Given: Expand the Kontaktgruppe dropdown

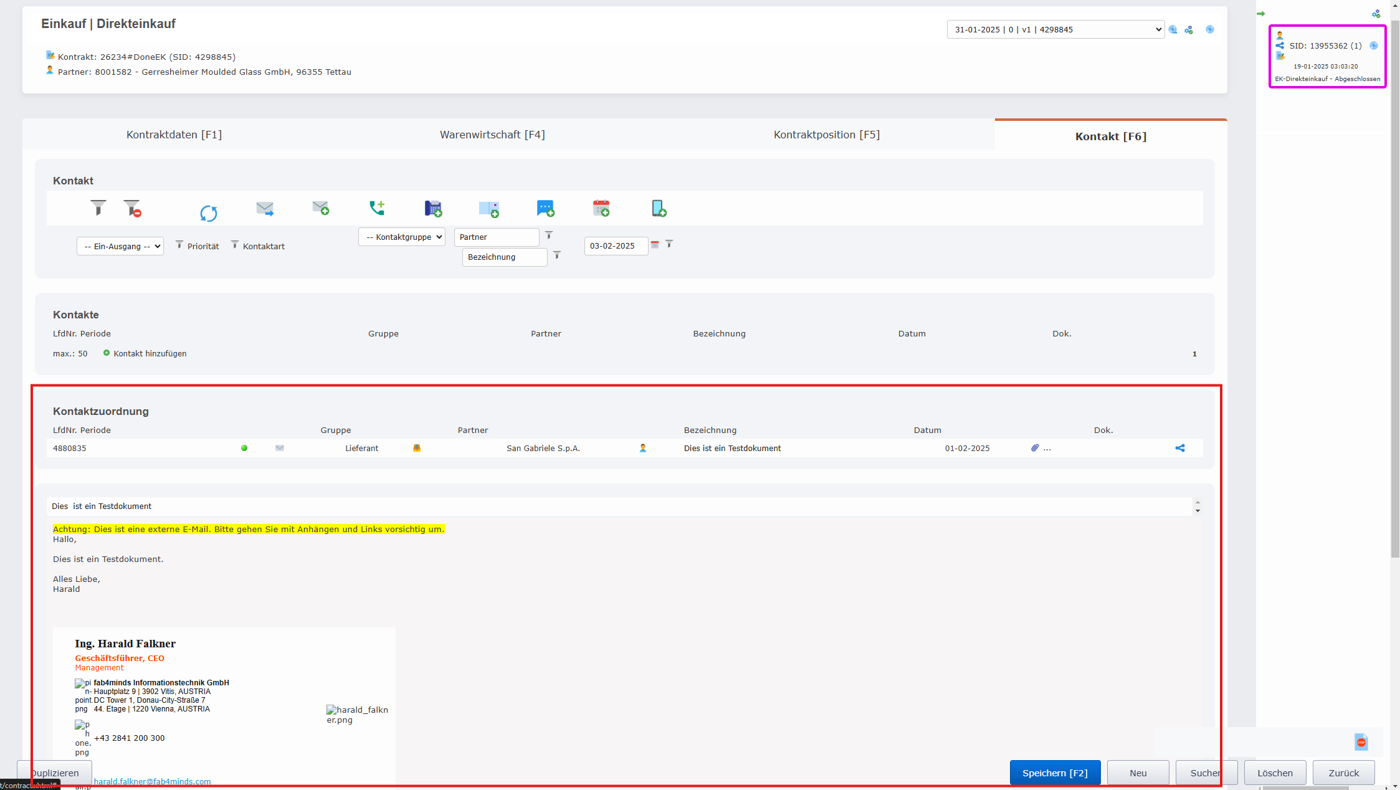Looking at the screenshot, I should coord(402,237).
